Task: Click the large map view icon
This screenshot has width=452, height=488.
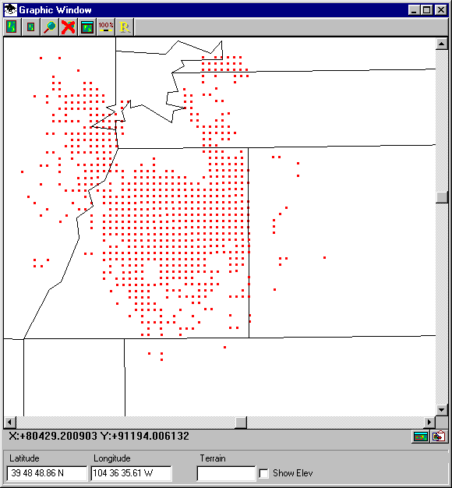Action: [x=12, y=27]
